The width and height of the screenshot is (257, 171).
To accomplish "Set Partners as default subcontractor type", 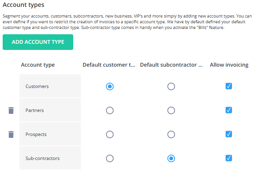I will [x=171, y=110].
